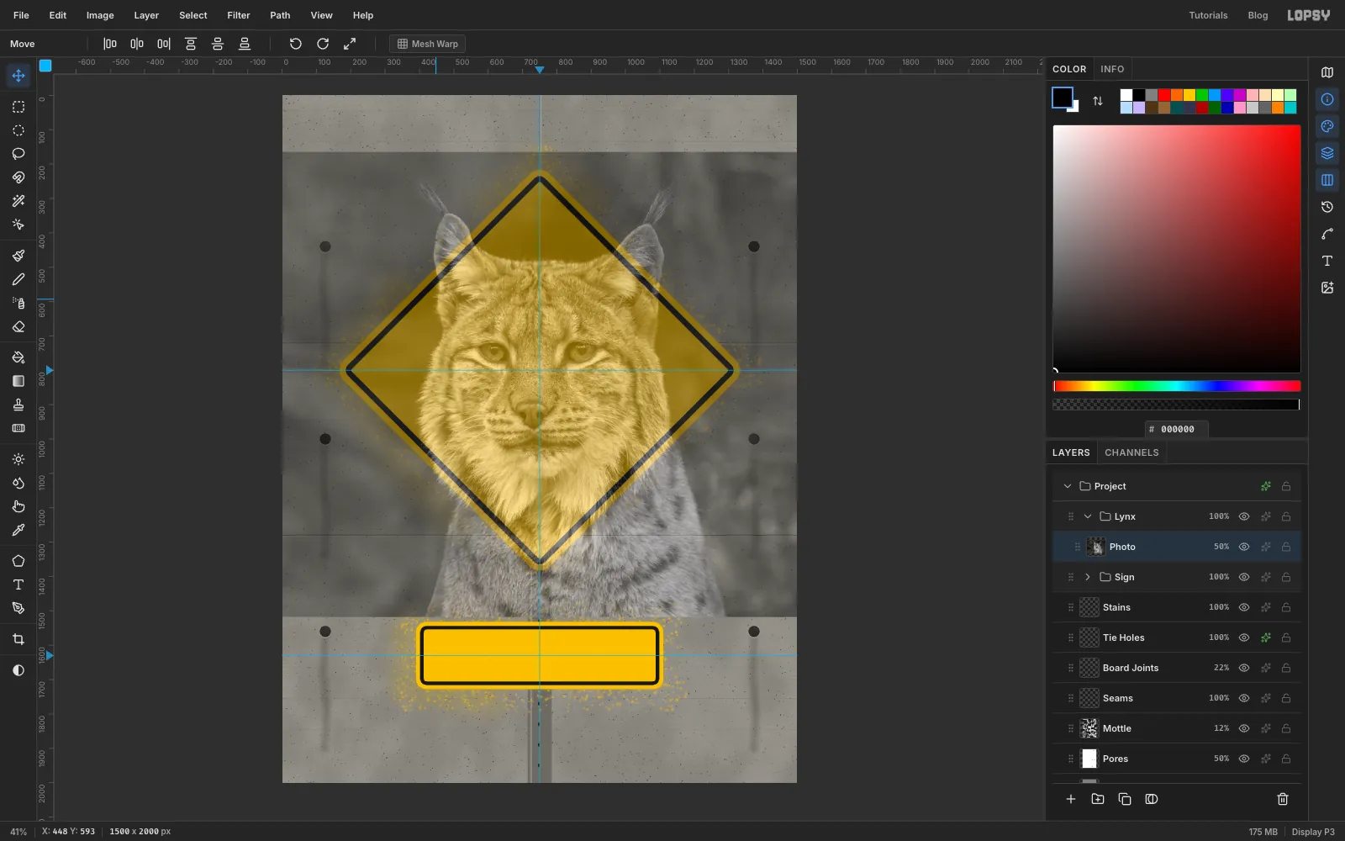Expand the Sign group
This screenshot has height=841, width=1345.
(1088, 577)
